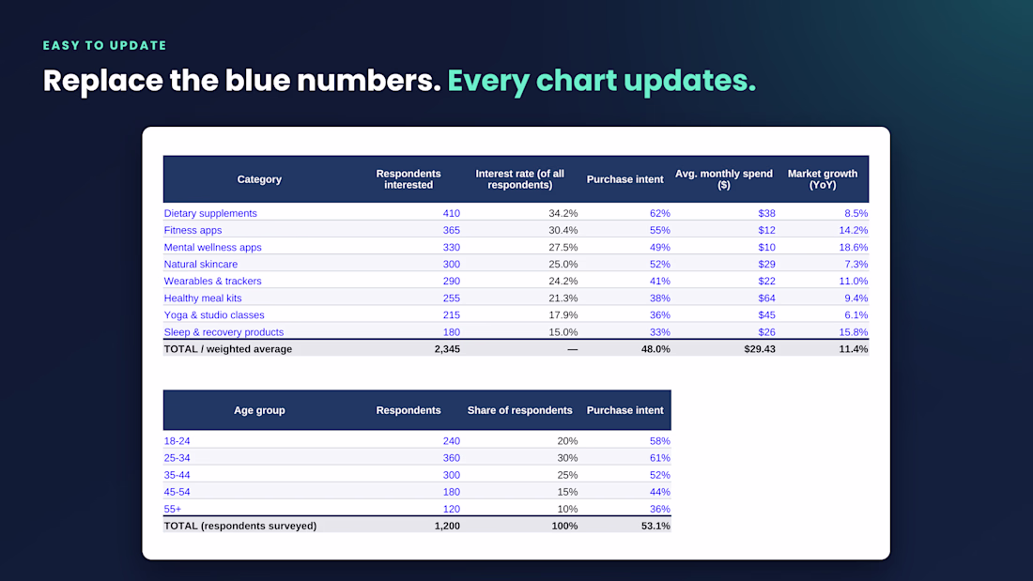This screenshot has height=581, width=1033.
Task: Click the weighted average spend $29.43
Action: tap(760, 349)
